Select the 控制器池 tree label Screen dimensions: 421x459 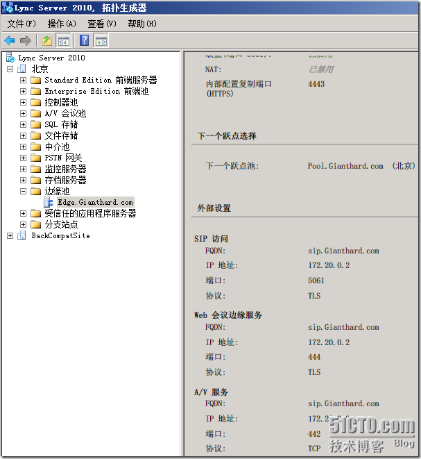pyautogui.click(x=61, y=102)
